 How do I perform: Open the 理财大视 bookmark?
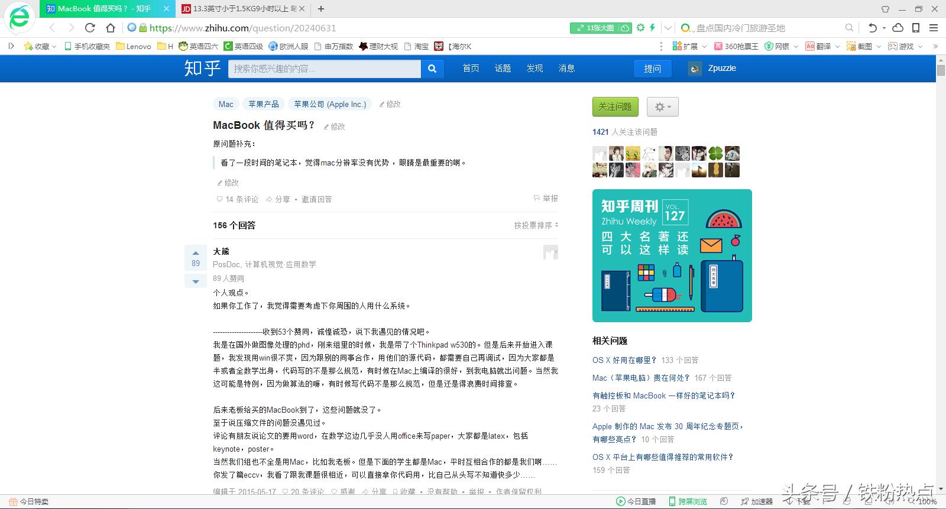378,46
